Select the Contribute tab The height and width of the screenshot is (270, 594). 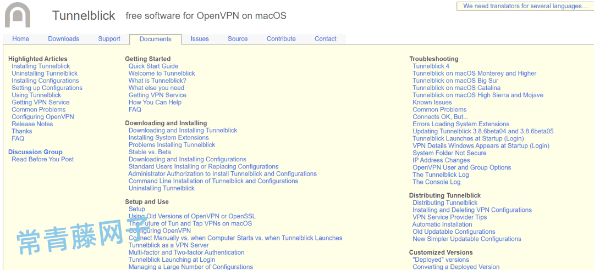pyautogui.click(x=281, y=39)
